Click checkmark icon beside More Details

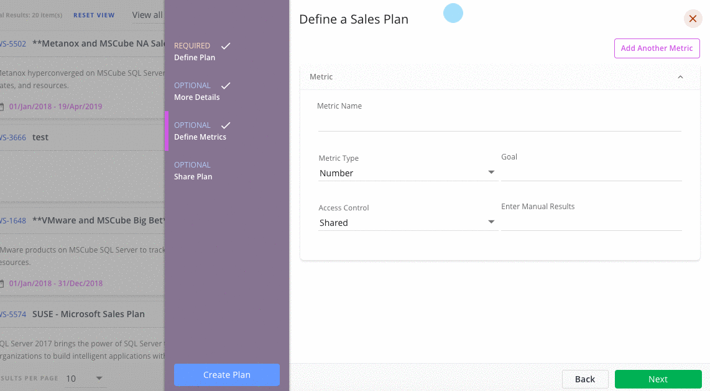(226, 86)
